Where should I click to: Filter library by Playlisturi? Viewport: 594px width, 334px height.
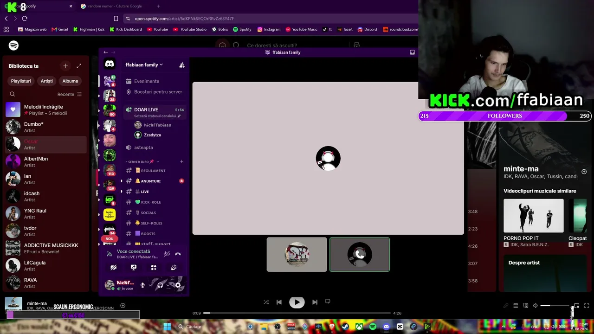point(21,81)
